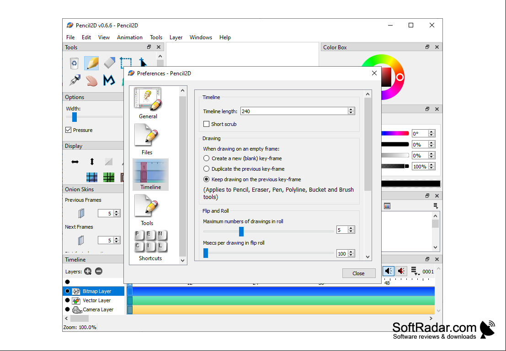Increase Next Frames count stepper
This screenshot has height=351, width=506.
pyautogui.click(x=117, y=239)
